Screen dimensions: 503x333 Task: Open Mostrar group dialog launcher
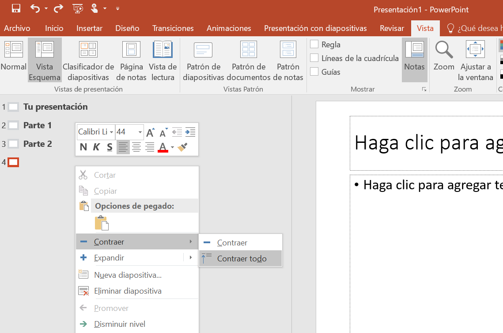click(x=424, y=89)
